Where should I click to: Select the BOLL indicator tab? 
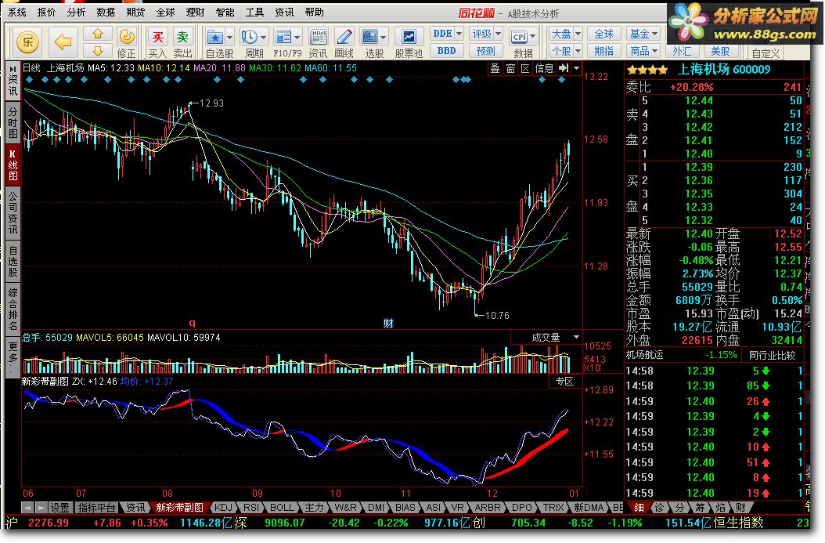(282, 507)
